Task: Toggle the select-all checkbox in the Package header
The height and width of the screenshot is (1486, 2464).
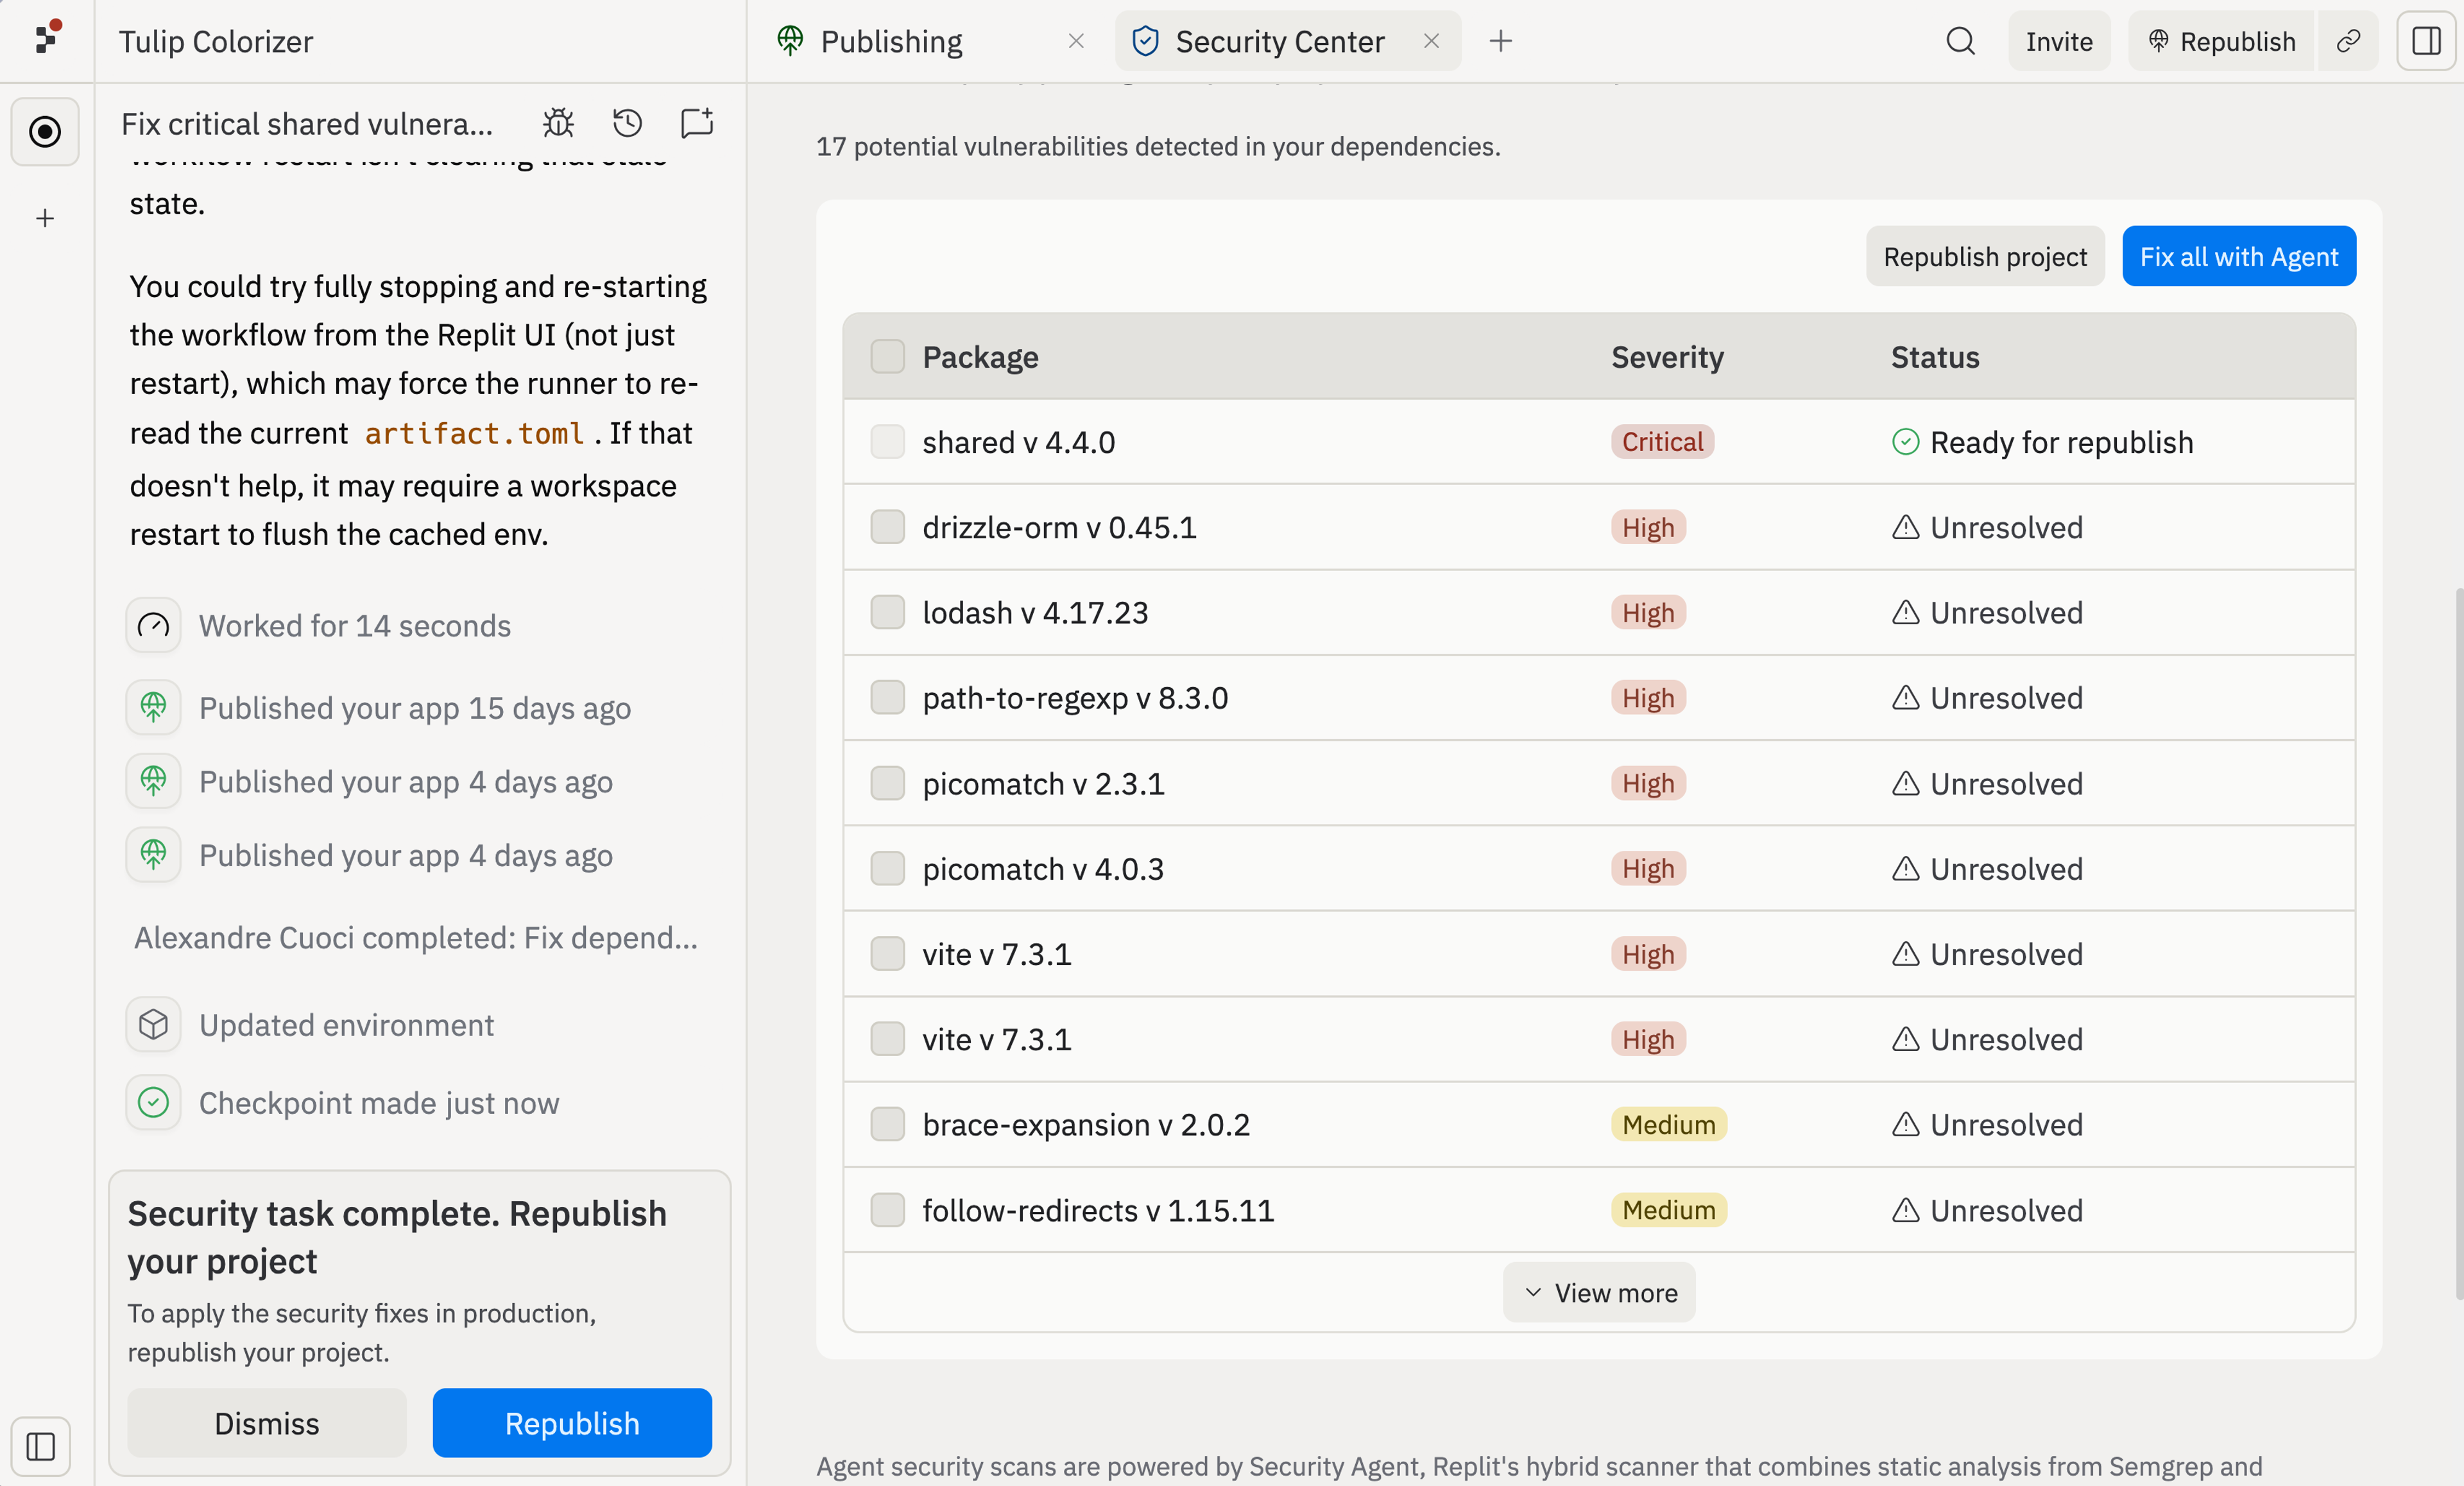Action: coord(887,356)
